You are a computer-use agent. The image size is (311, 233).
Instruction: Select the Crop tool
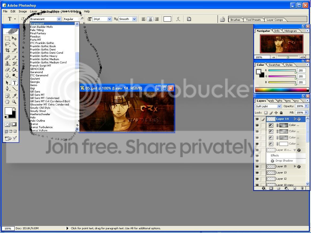(x=7, y=50)
